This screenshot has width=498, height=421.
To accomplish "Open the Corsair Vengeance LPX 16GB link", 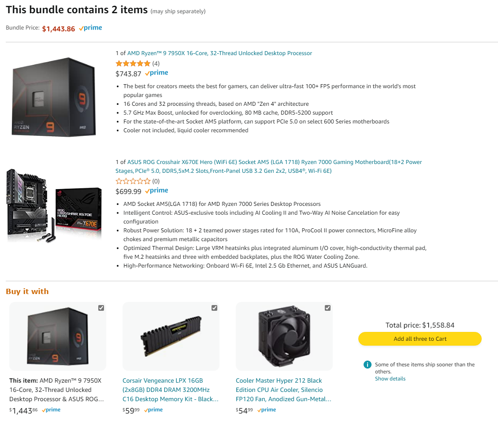I will 170,390.
